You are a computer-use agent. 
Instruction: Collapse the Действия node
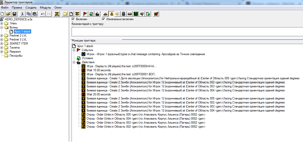pyautogui.click(x=74, y=62)
